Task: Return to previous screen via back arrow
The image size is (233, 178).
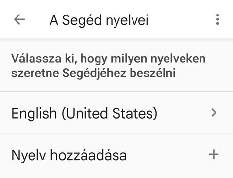Action: (x=19, y=19)
